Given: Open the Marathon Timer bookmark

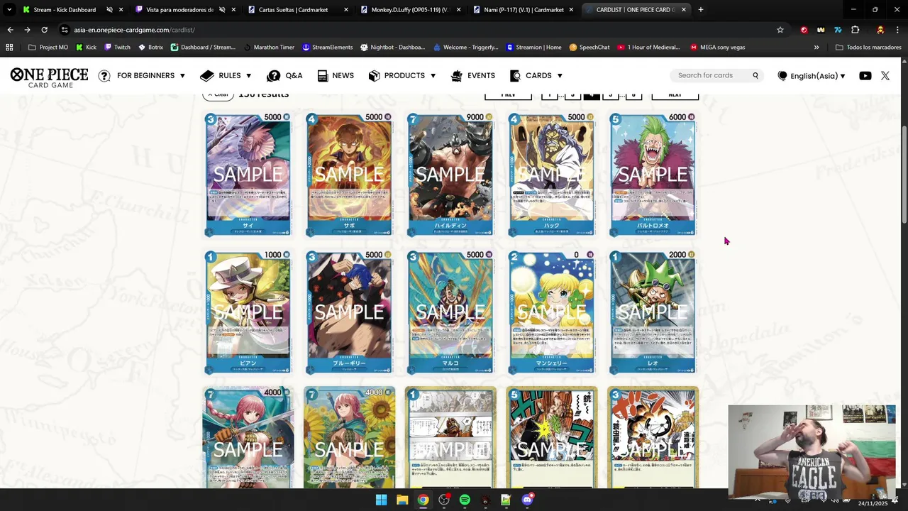Looking at the screenshot, I should click(x=268, y=47).
